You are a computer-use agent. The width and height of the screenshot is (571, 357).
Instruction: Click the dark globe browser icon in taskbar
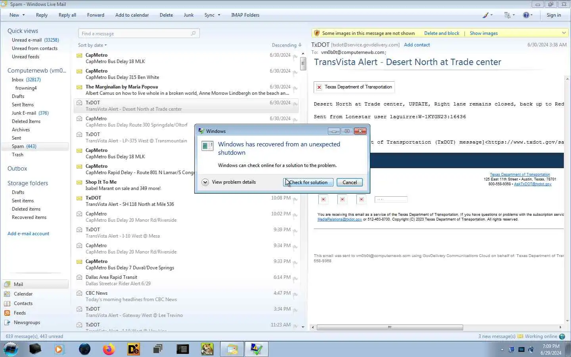coord(84,349)
